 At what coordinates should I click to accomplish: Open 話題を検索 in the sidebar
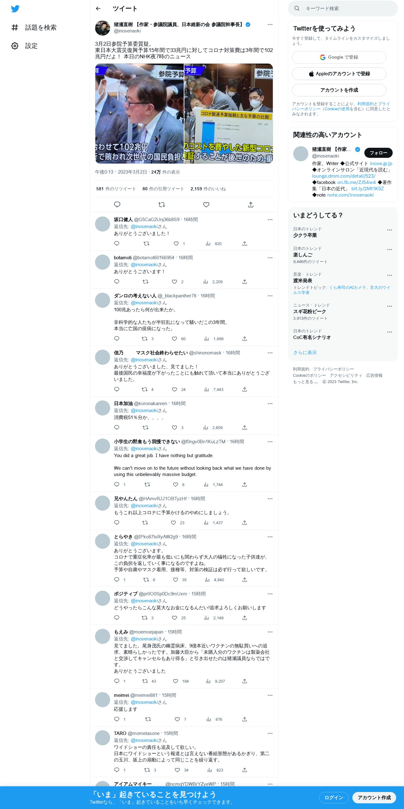pyautogui.click(x=34, y=27)
